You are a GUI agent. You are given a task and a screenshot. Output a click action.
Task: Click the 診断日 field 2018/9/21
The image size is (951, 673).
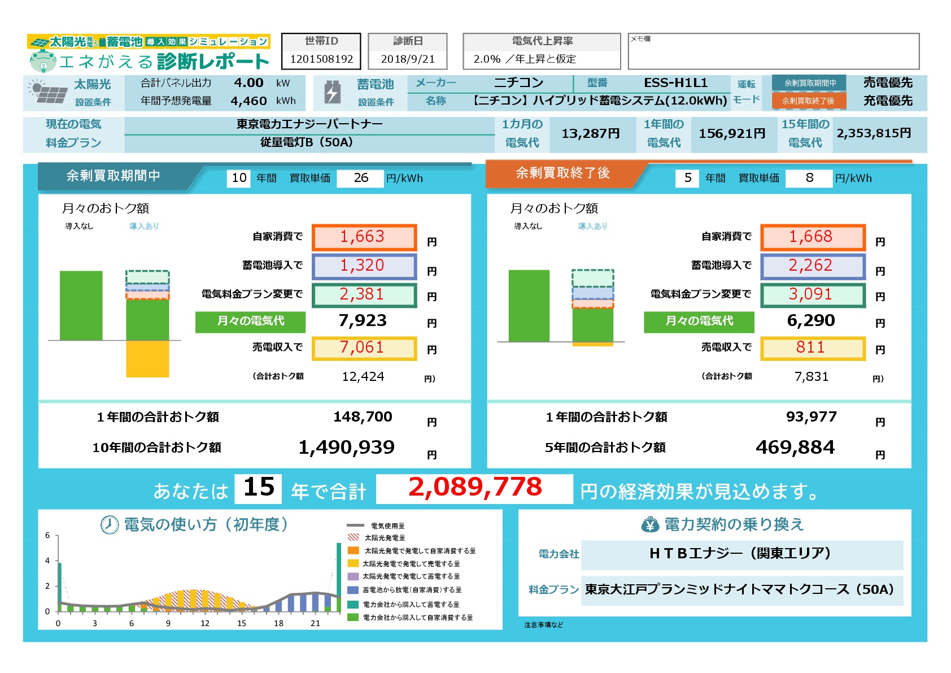pos(408,59)
